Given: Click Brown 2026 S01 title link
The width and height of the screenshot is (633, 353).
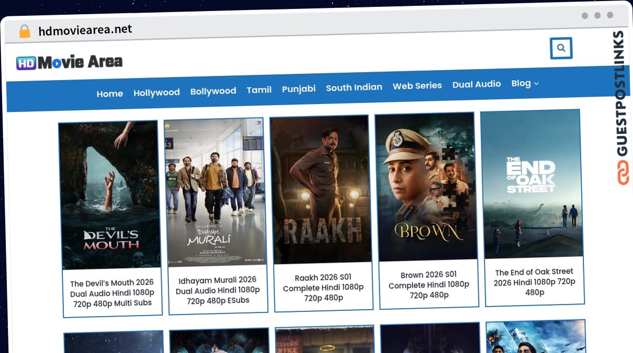Looking at the screenshot, I should pos(429,285).
